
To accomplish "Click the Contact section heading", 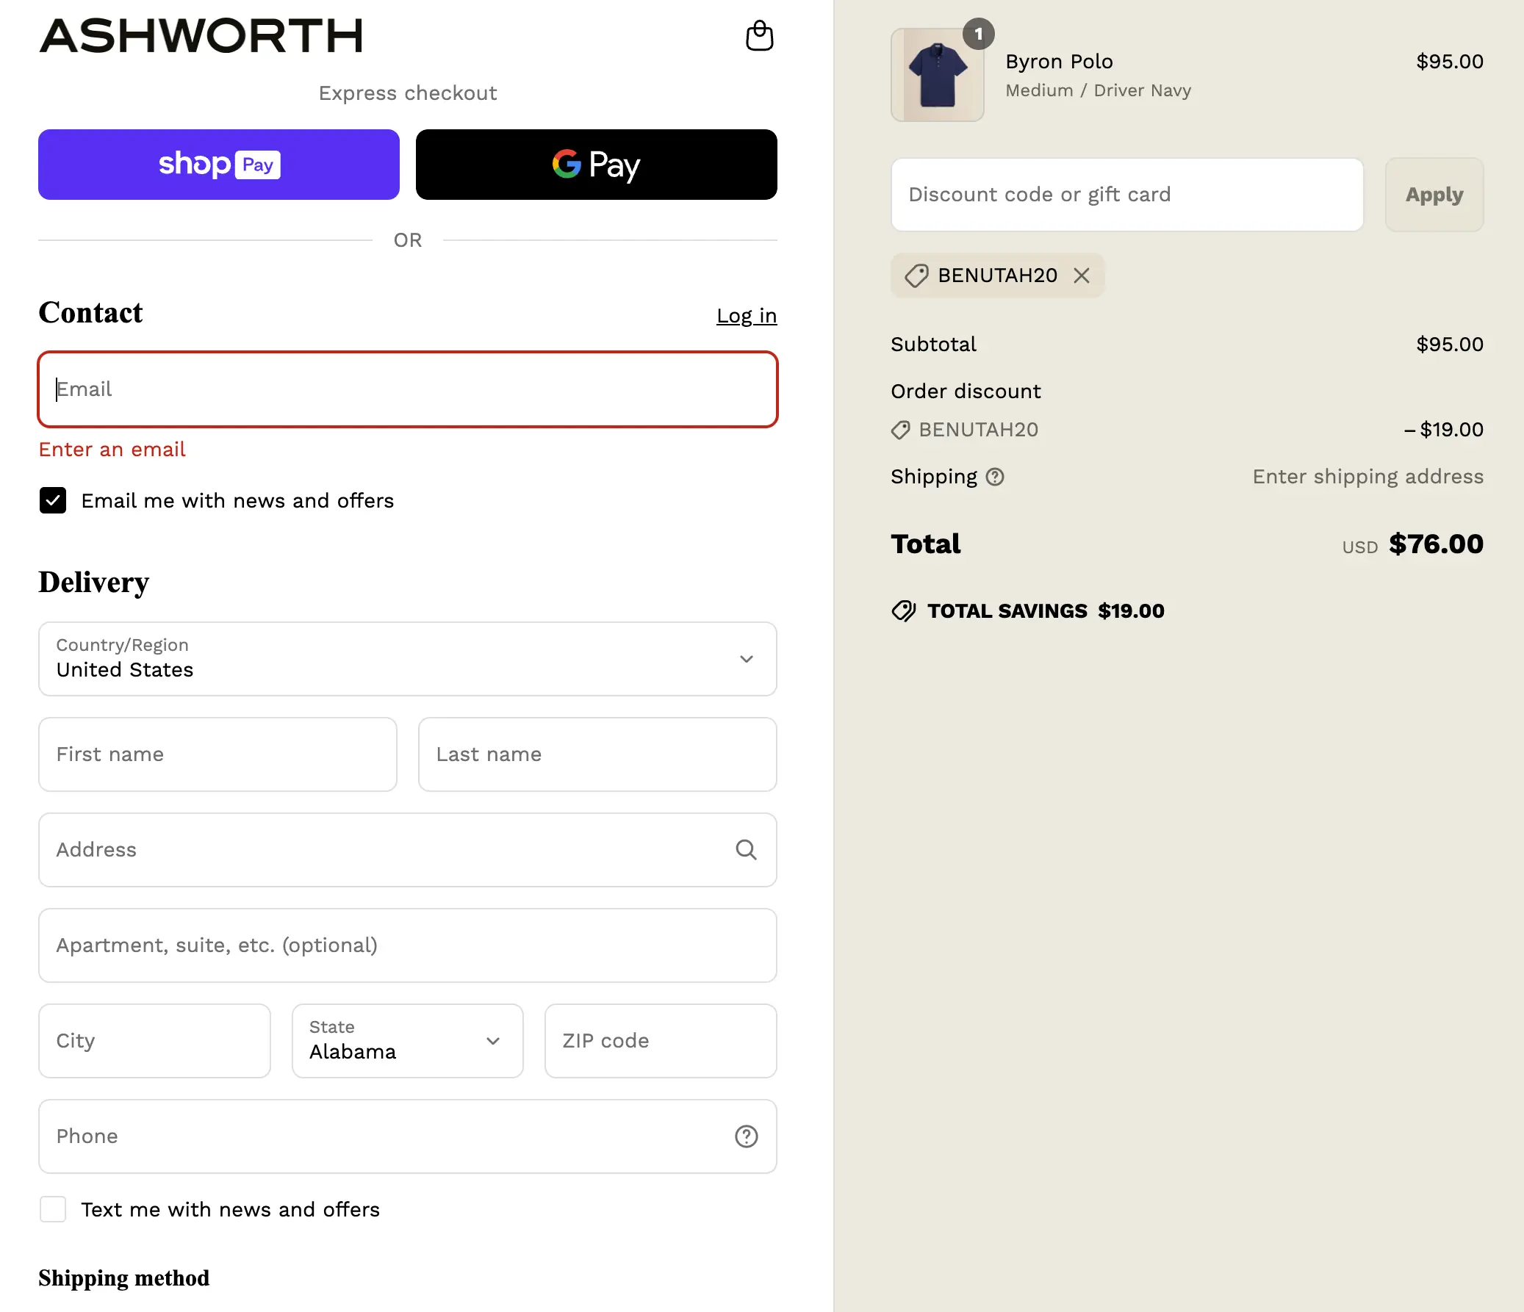I will [90, 312].
